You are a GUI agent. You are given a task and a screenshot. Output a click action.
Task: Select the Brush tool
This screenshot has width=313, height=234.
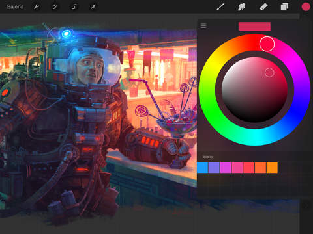click(220, 6)
